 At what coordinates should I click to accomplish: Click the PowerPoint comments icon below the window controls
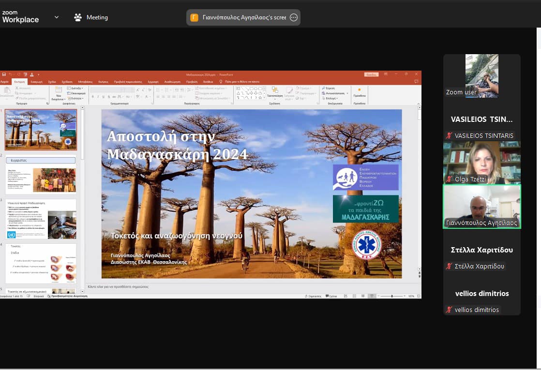click(416, 82)
